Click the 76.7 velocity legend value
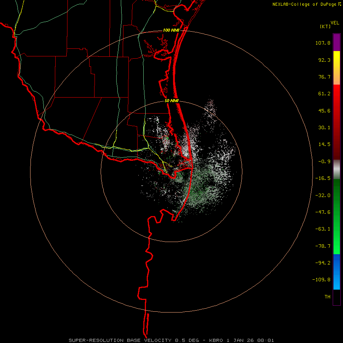This screenshot has width=343, height=343. click(x=324, y=77)
